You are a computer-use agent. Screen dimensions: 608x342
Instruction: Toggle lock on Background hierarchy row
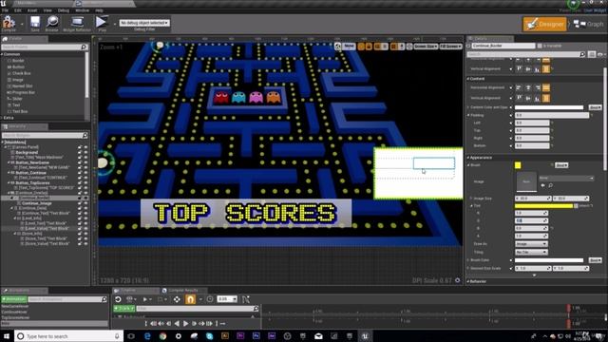tap(80, 152)
